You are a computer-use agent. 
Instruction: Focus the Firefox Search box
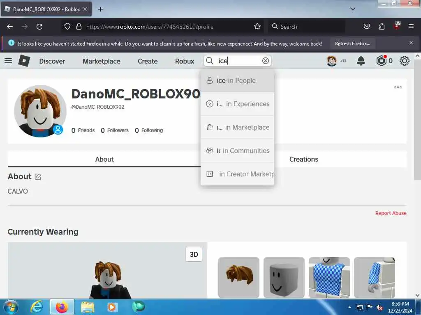(x=308, y=27)
